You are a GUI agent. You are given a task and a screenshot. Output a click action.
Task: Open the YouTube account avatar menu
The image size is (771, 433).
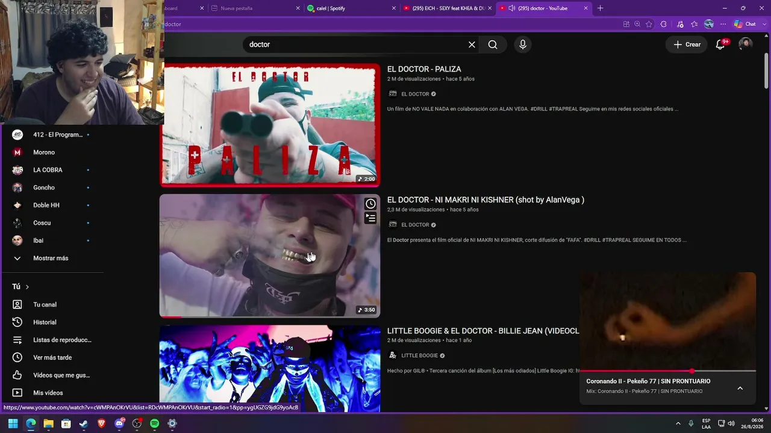[x=745, y=45]
